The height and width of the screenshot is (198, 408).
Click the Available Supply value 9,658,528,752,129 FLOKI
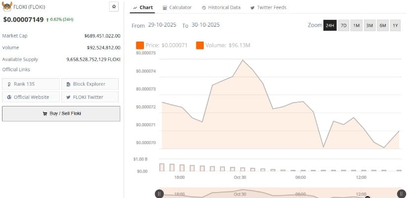(x=93, y=59)
